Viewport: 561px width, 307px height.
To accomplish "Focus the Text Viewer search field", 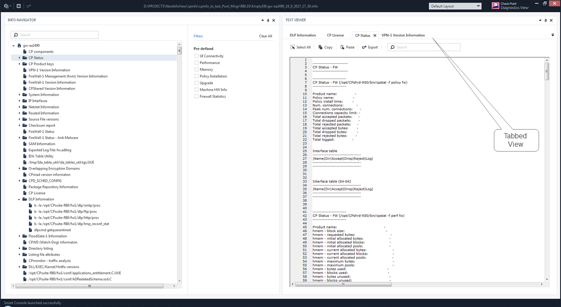I will pyautogui.click(x=424, y=47).
